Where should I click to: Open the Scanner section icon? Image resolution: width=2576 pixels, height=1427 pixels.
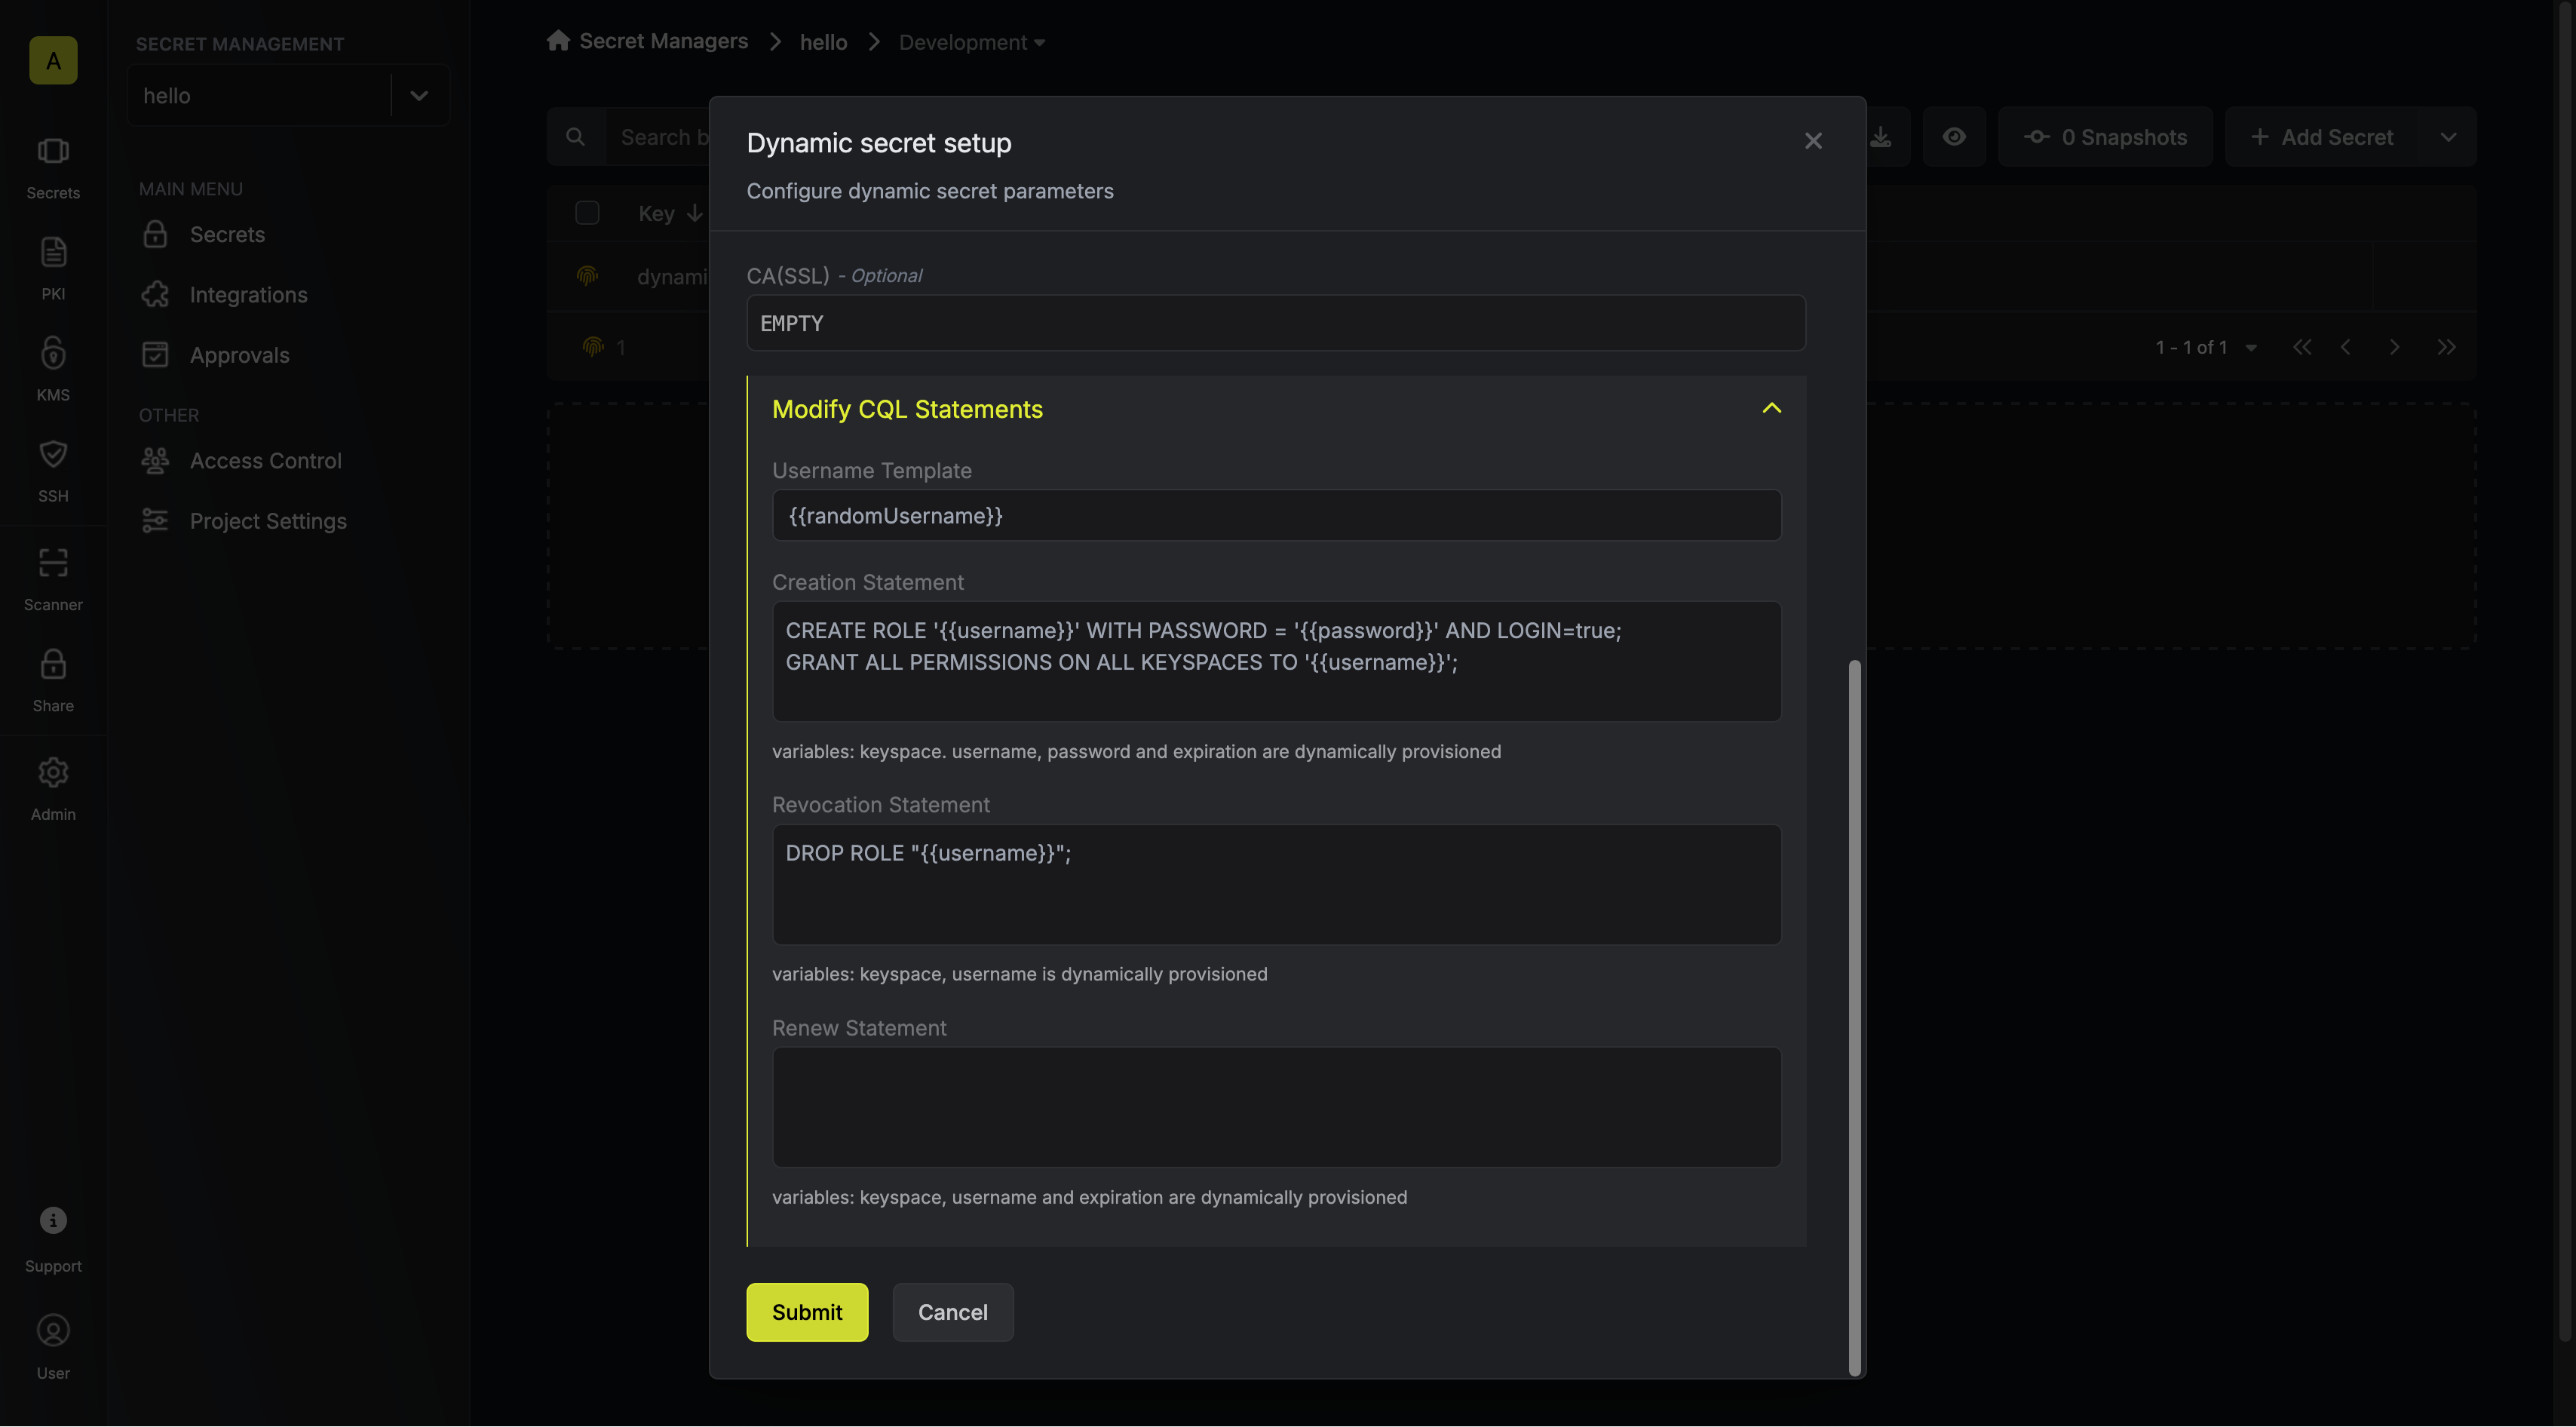tap(53, 563)
